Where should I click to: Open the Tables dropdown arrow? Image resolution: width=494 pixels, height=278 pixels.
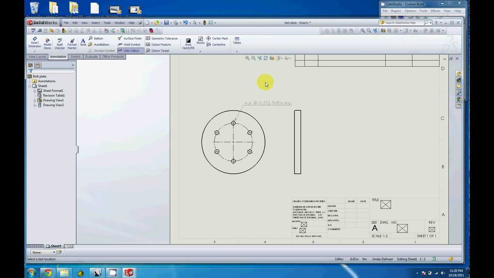(237, 51)
